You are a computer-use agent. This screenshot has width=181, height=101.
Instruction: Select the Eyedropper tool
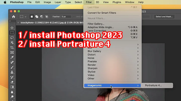coord(12,57)
